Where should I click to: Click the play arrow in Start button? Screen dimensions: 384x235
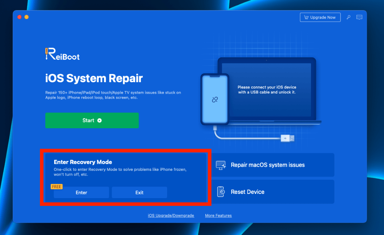(99, 121)
